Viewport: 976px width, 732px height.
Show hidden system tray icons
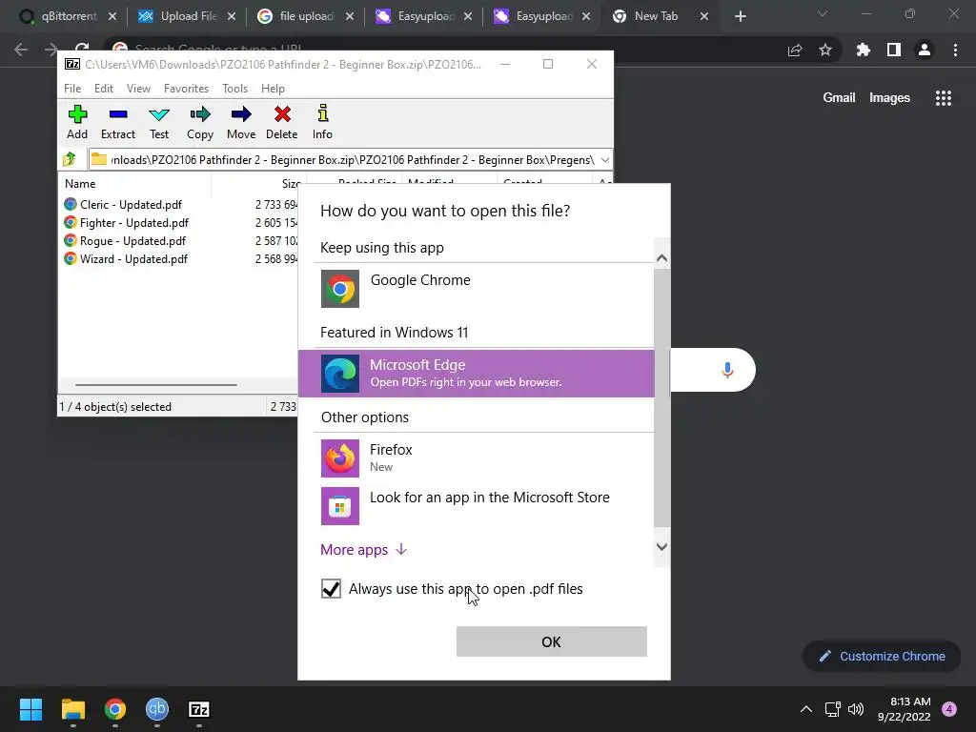tap(806, 709)
